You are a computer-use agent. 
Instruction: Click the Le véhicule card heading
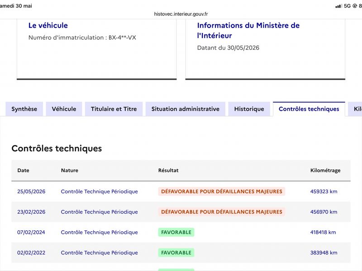click(x=48, y=25)
